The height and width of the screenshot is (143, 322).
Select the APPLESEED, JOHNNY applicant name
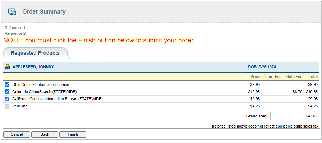click(x=33, y=67)
